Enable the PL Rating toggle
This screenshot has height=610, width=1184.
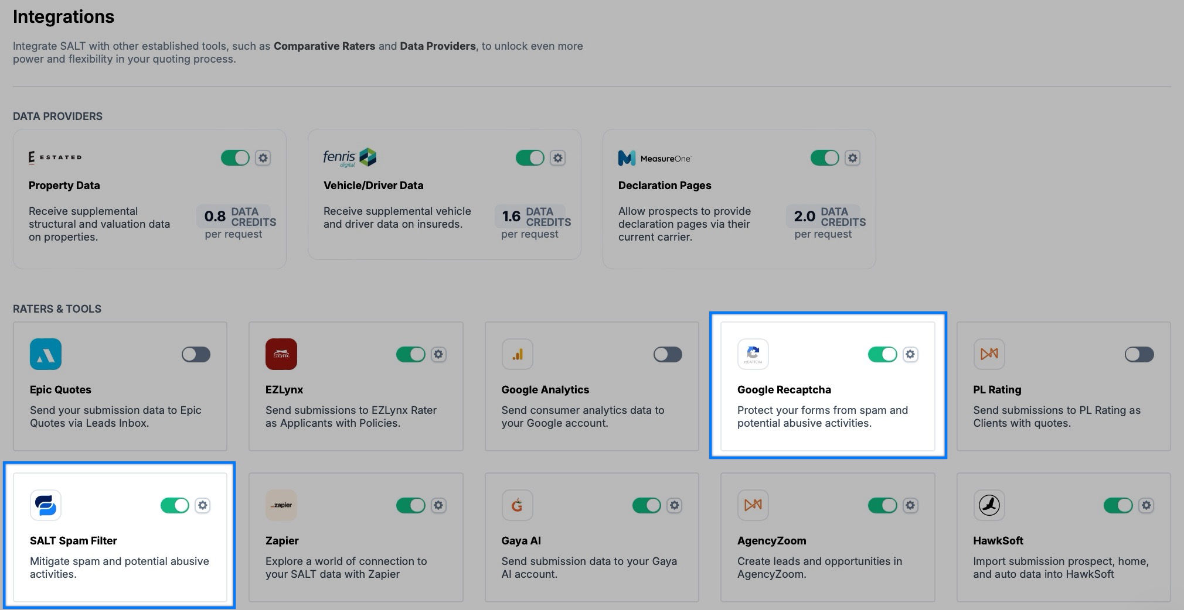1139,354
